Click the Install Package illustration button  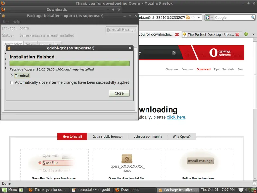tap(200, 161)
